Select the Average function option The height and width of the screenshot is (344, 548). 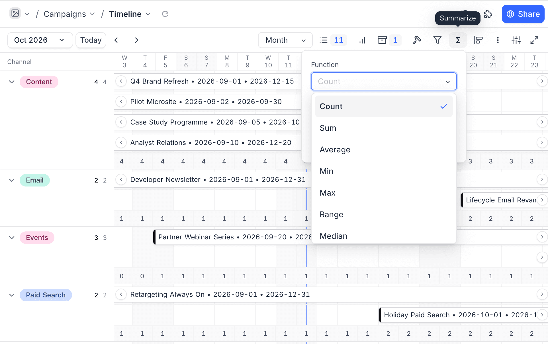(x=384, y=150)
